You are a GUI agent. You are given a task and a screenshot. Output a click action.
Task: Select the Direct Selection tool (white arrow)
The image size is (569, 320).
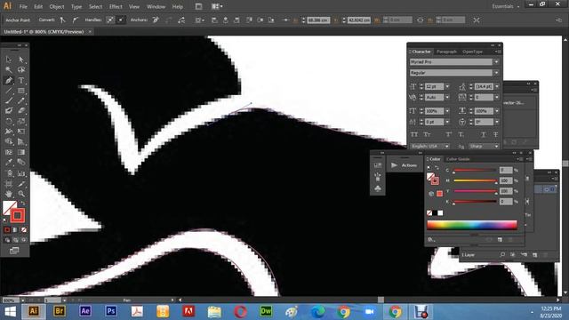21,60
